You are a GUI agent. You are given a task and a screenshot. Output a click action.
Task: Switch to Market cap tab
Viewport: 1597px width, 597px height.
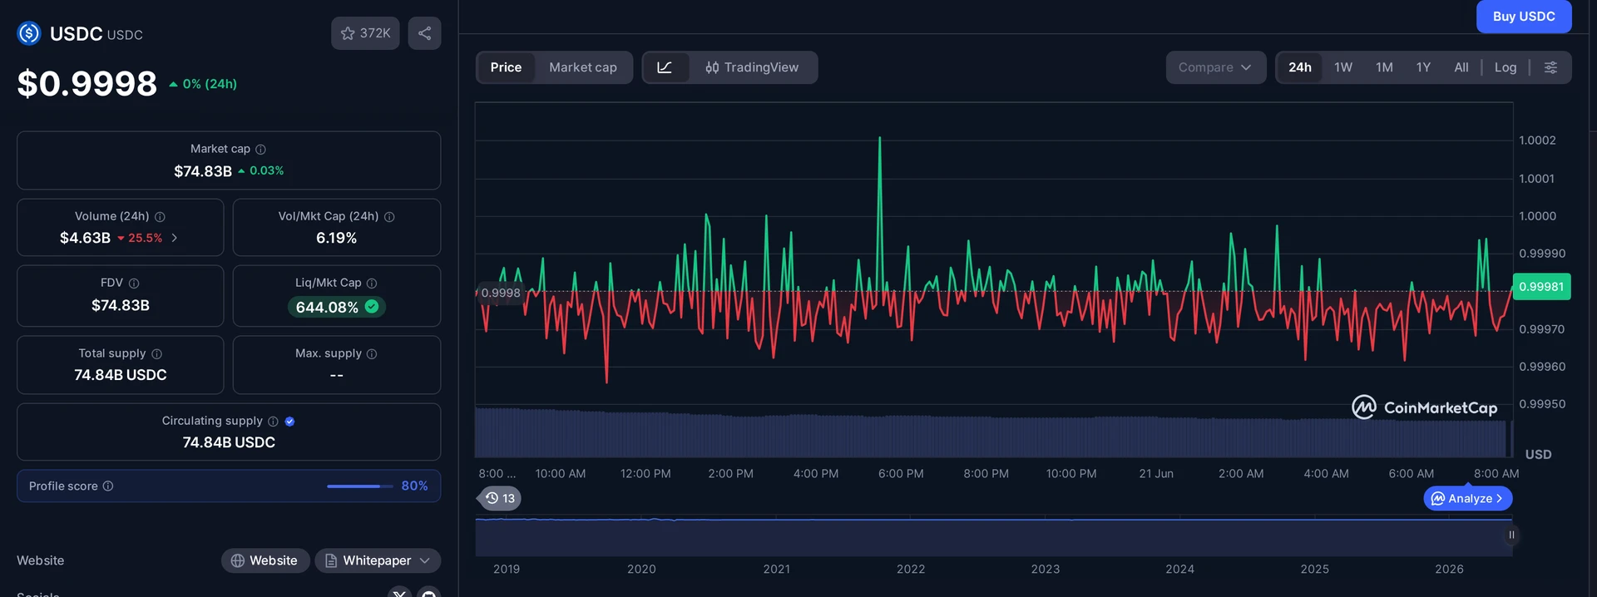point(583,67)
